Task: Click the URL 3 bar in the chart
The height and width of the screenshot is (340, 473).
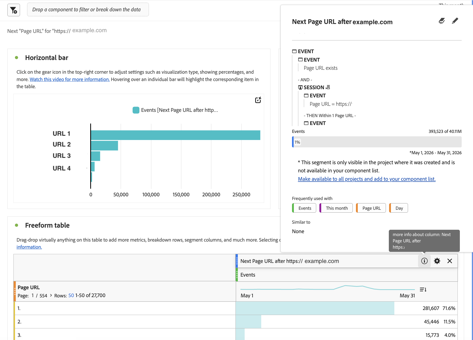Action: click(95, 156)
